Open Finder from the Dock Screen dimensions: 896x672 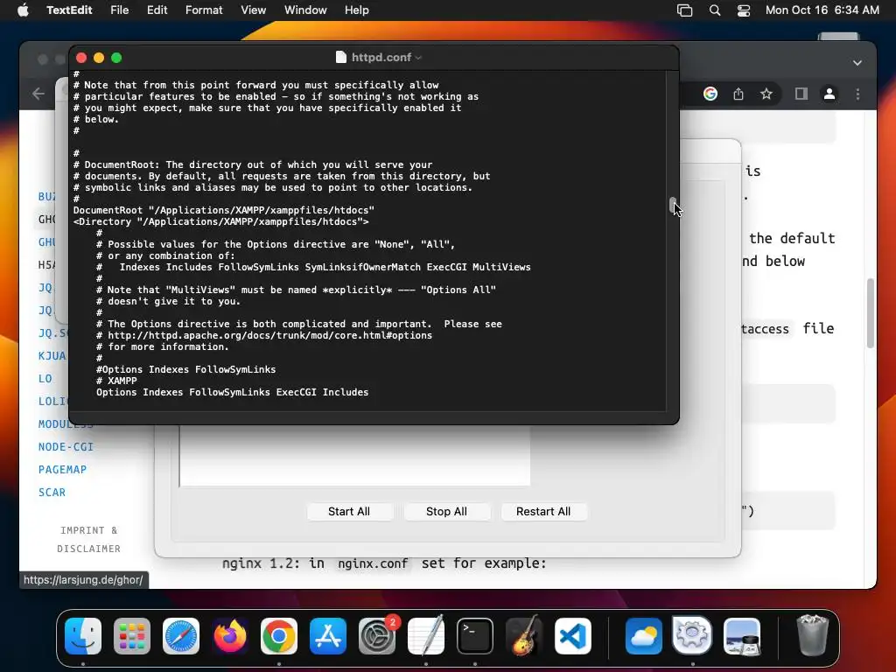click(x=83, y=636)
